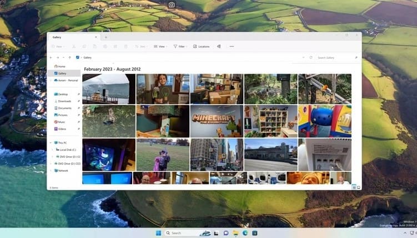Open the Windows Start menu
417x238 pixels.
pos(158,233)
